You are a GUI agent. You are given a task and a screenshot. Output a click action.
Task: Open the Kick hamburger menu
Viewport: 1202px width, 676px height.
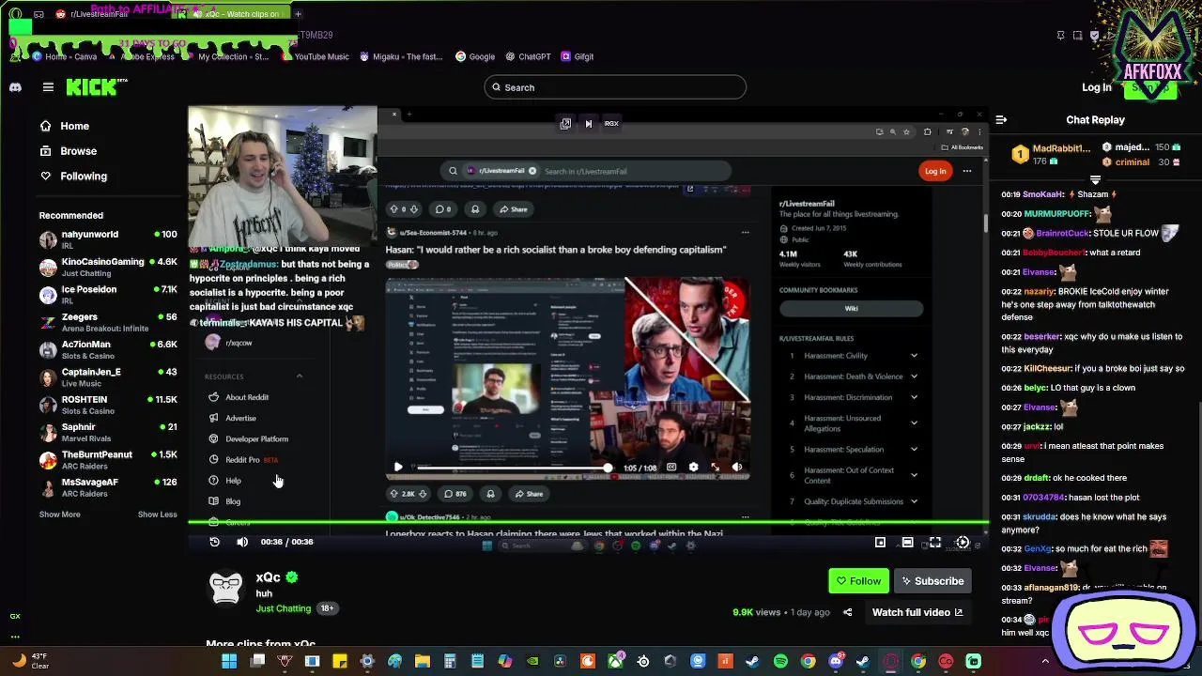coord(48,87)
